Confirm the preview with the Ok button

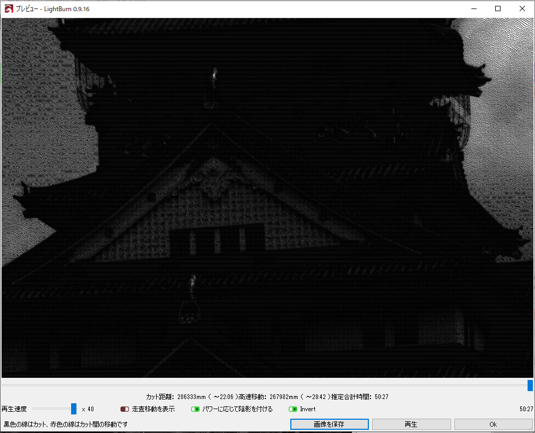[493, 424]
